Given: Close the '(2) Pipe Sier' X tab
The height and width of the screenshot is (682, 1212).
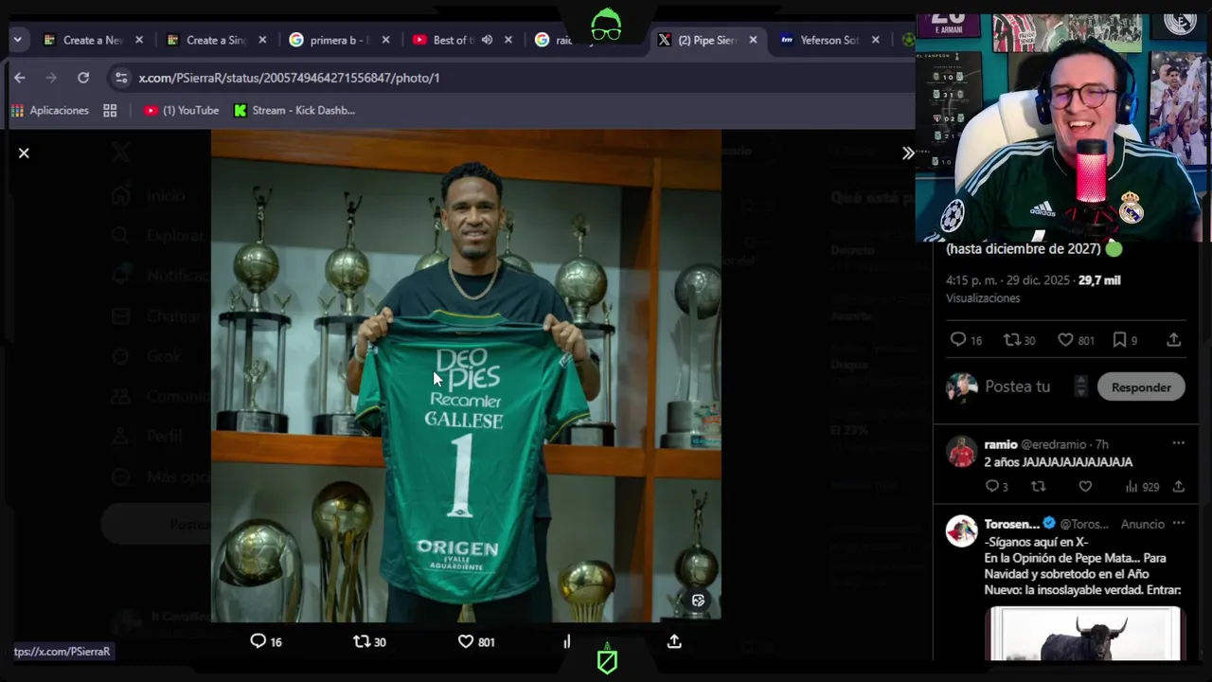Looking at the screenshot, I should 753,40.
